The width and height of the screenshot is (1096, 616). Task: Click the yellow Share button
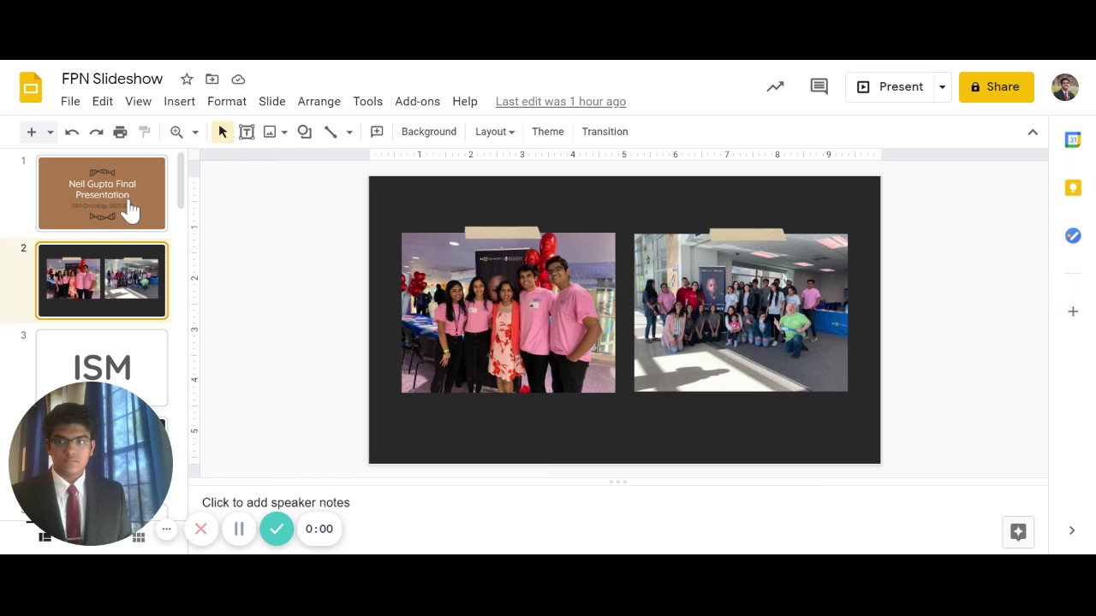996,86
